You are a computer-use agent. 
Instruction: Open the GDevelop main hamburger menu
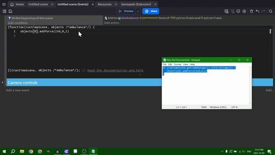point(4,4)
